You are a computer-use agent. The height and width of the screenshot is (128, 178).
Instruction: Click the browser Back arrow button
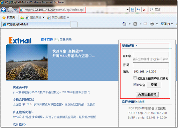[x=4, y=10]
